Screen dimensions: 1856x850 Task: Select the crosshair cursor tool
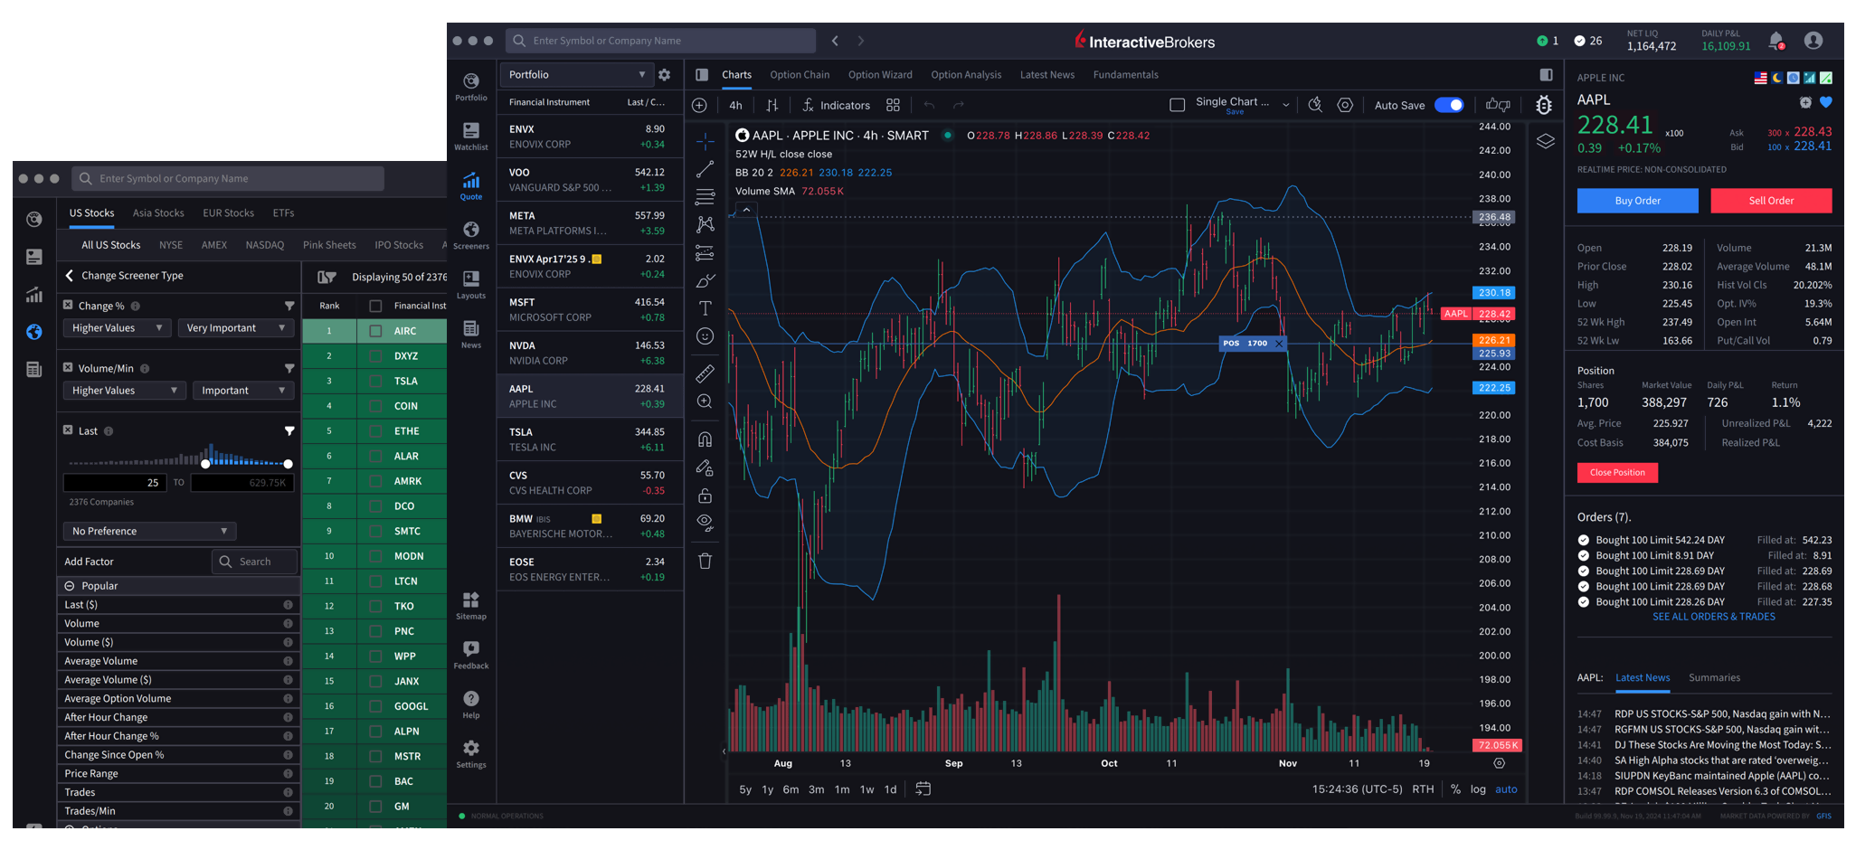[x=705, y=141]
